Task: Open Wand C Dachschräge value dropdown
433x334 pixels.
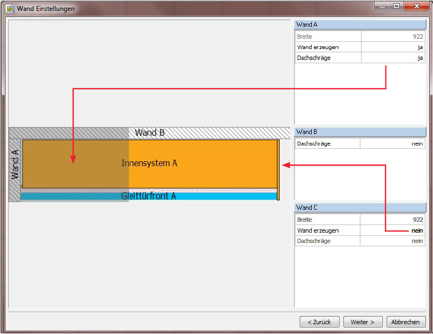Action: tap(393, 241)
